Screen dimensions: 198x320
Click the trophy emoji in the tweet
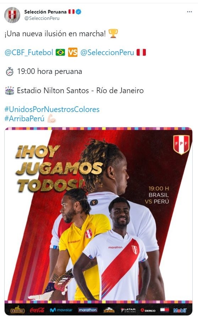click(113, 33)
